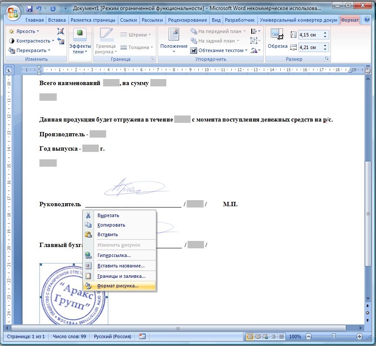Open the Вставка ribbon tab

coord(57,20)
